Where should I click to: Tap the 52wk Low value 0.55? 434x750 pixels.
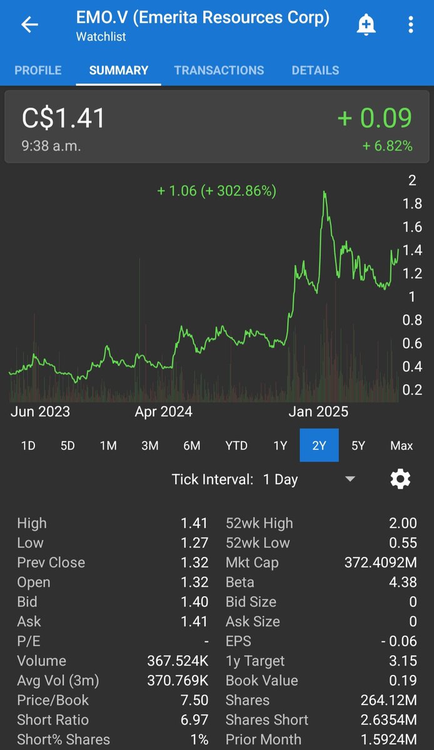coord(404,542)
